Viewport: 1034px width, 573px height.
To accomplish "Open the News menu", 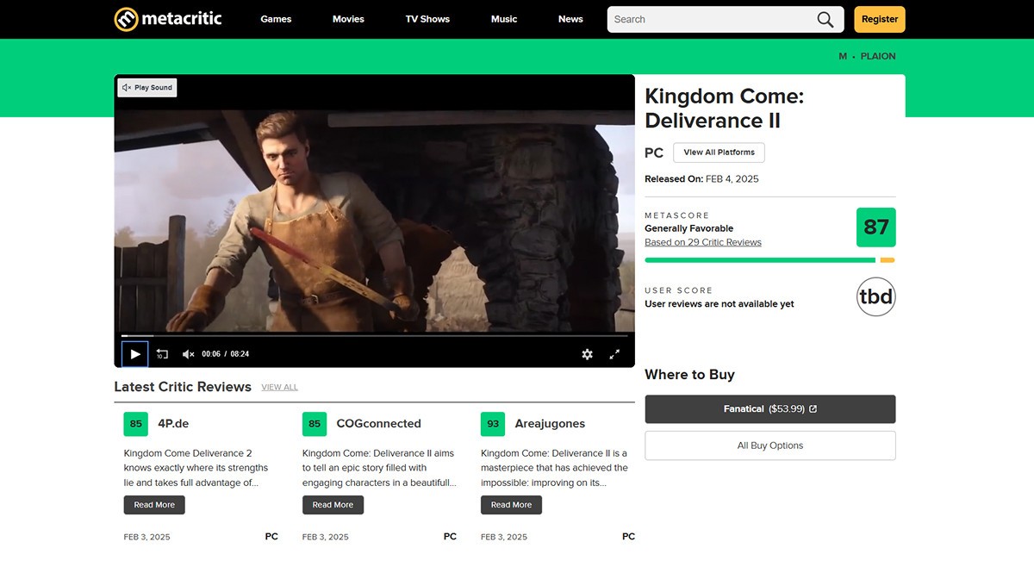I will click(x=570, y=19).
